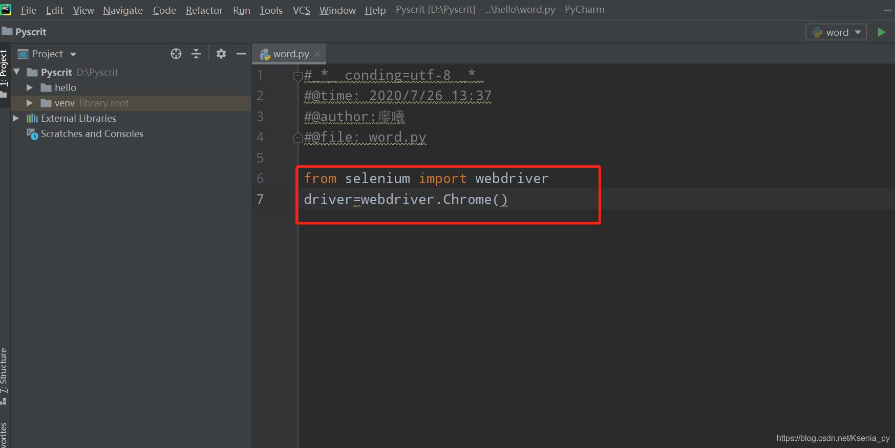Expand External Libraries node
The width and height of the screenshot is (895, 448).
click(x=15, y=118)
